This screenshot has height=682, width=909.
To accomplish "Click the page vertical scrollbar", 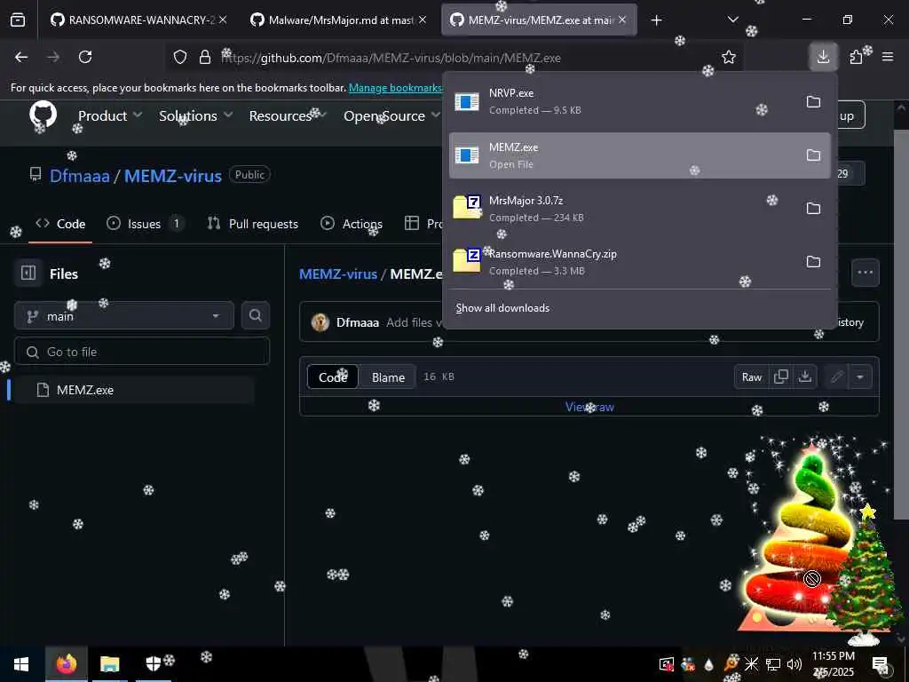I will (902, 325).
